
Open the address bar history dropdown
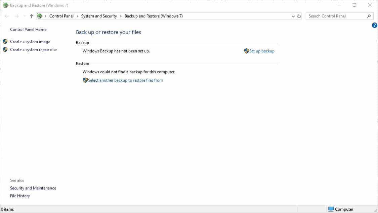(x=293, y=16)
